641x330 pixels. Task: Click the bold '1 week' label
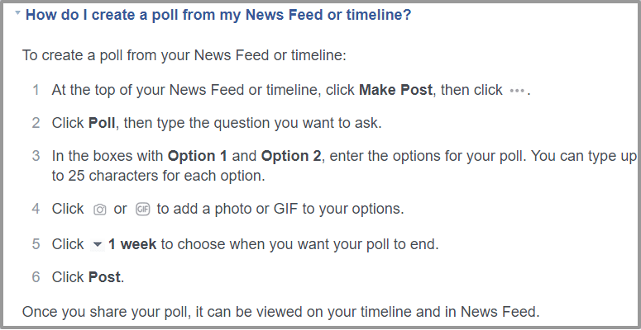[132, 244]
